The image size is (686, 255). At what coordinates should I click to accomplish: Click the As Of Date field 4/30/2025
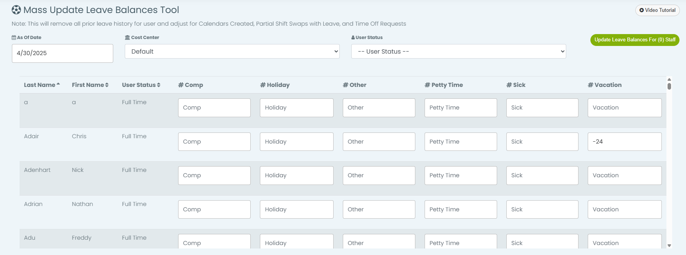(63, 53)
